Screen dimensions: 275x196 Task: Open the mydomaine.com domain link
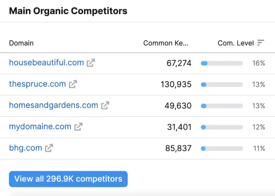pos(40,127)
